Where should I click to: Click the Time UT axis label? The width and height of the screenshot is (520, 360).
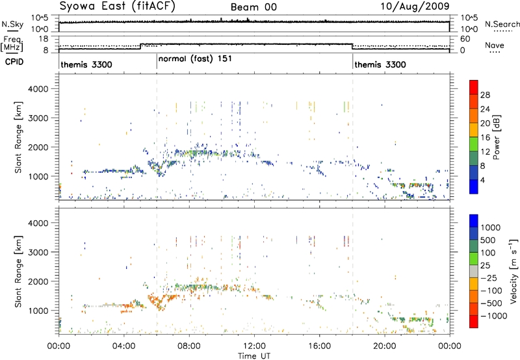254,356
